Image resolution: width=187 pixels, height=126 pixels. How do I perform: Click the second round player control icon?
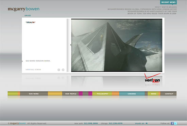pos(63,70)
